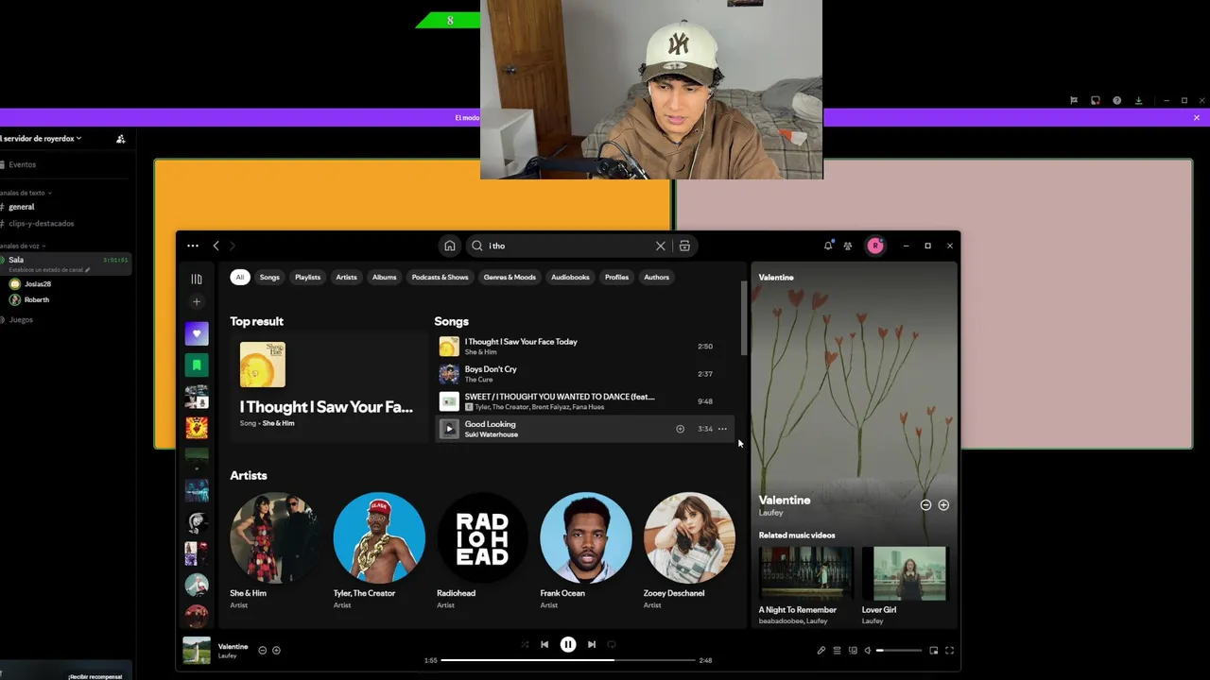The image size is (1210, 680).
Task: Pause the playing song
Action: 568,644
